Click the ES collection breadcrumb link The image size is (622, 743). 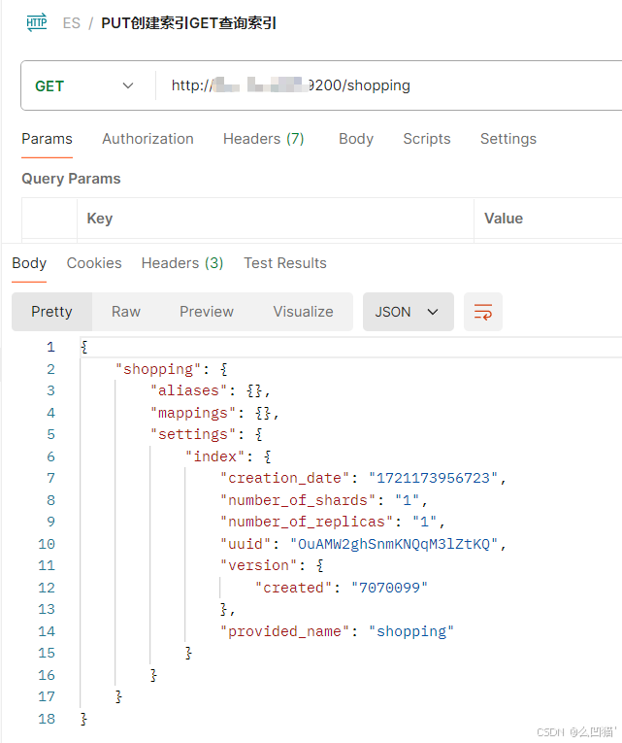72,23
